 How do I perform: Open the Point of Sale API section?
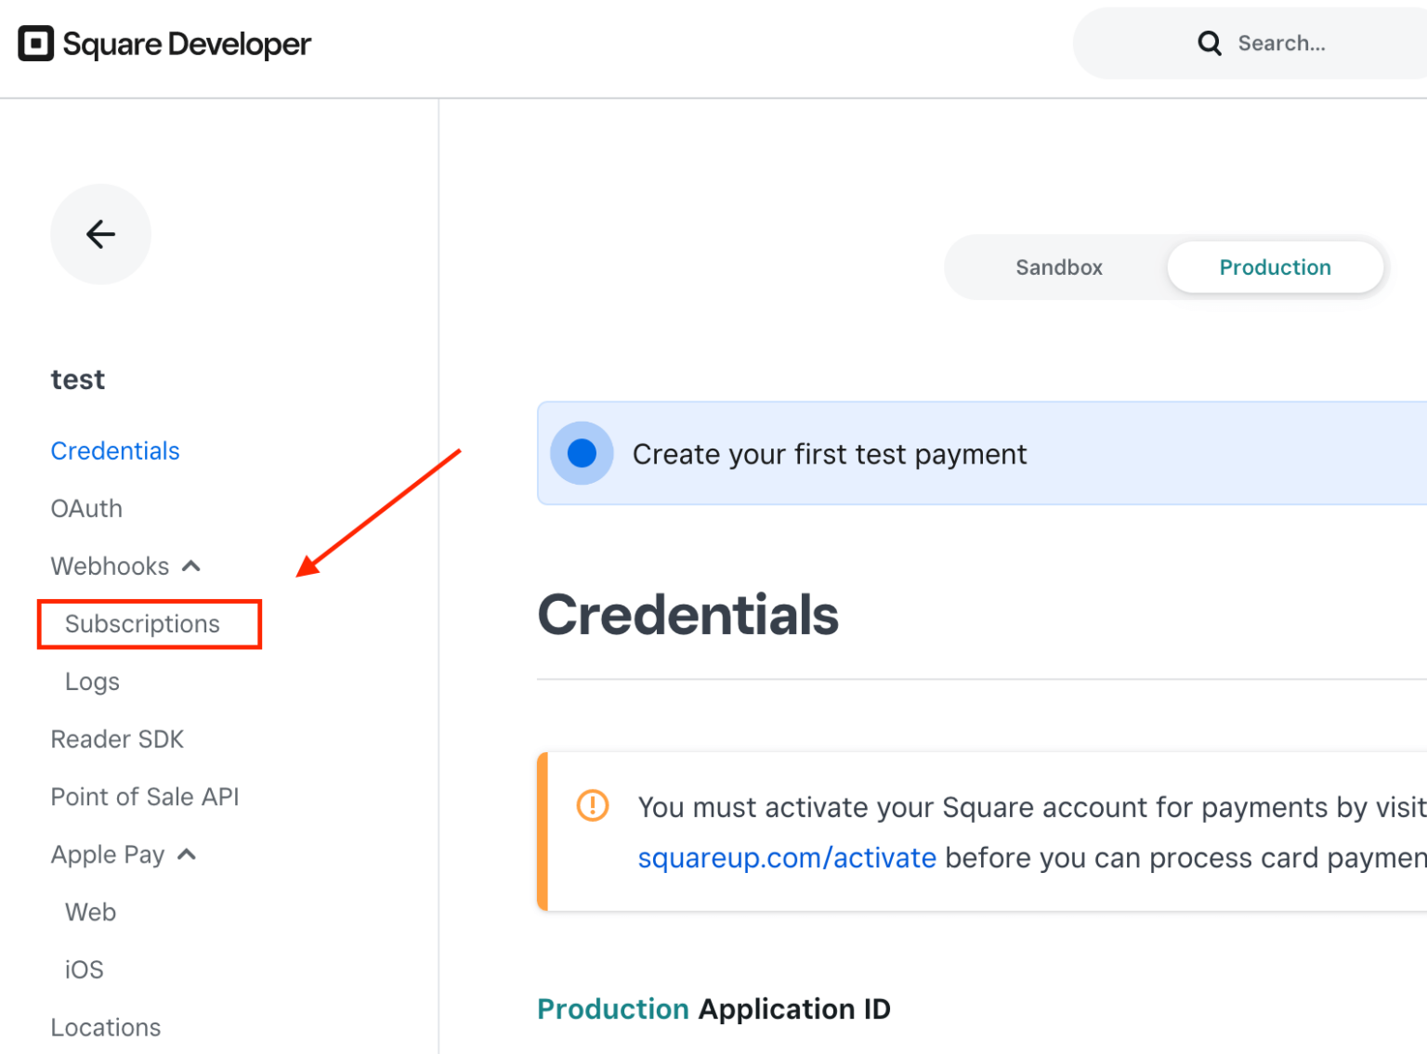point(145,796)
